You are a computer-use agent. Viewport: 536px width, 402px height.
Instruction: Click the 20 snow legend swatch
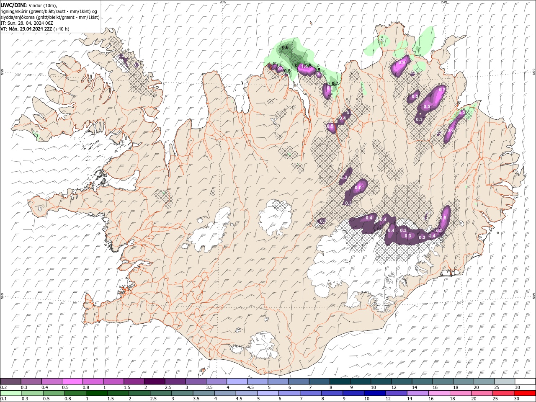484,381
